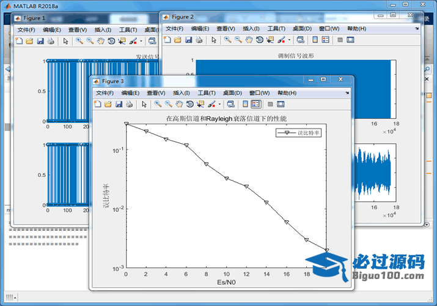Select Pan hand tool in Figure 3

[179, 104]
